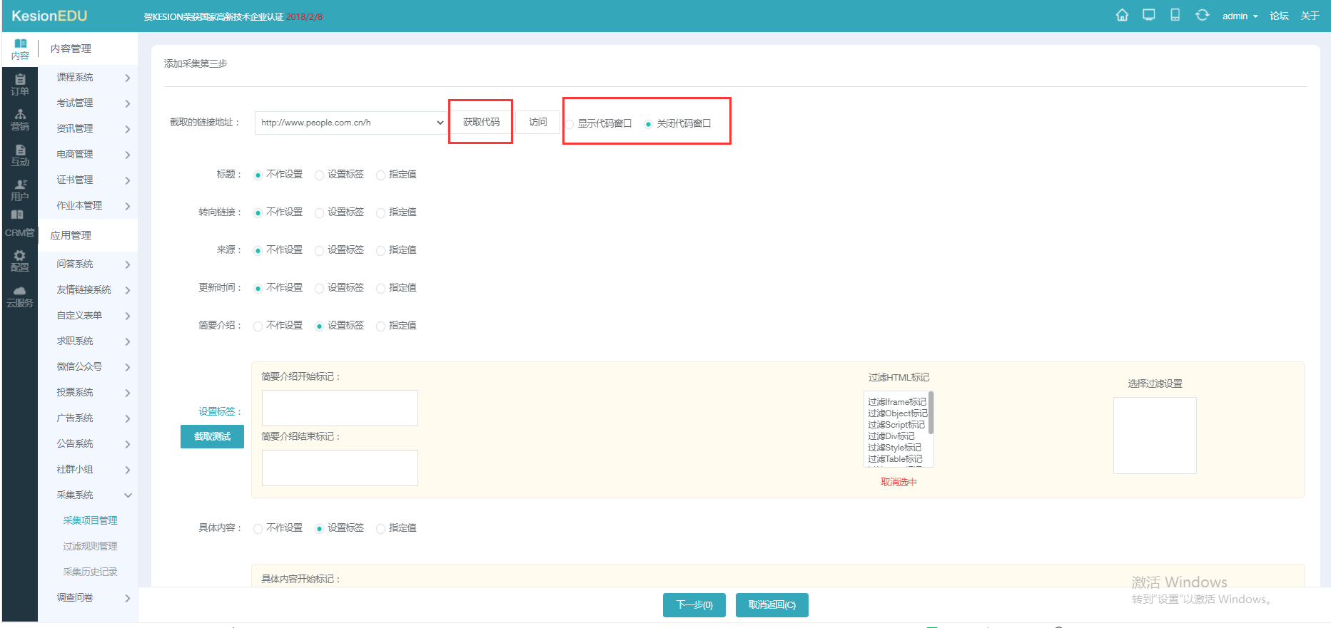Click the 过滤HTML标记 list scrollbar
This screenshot has height=628, width=1331.
[x=931, y=413]
